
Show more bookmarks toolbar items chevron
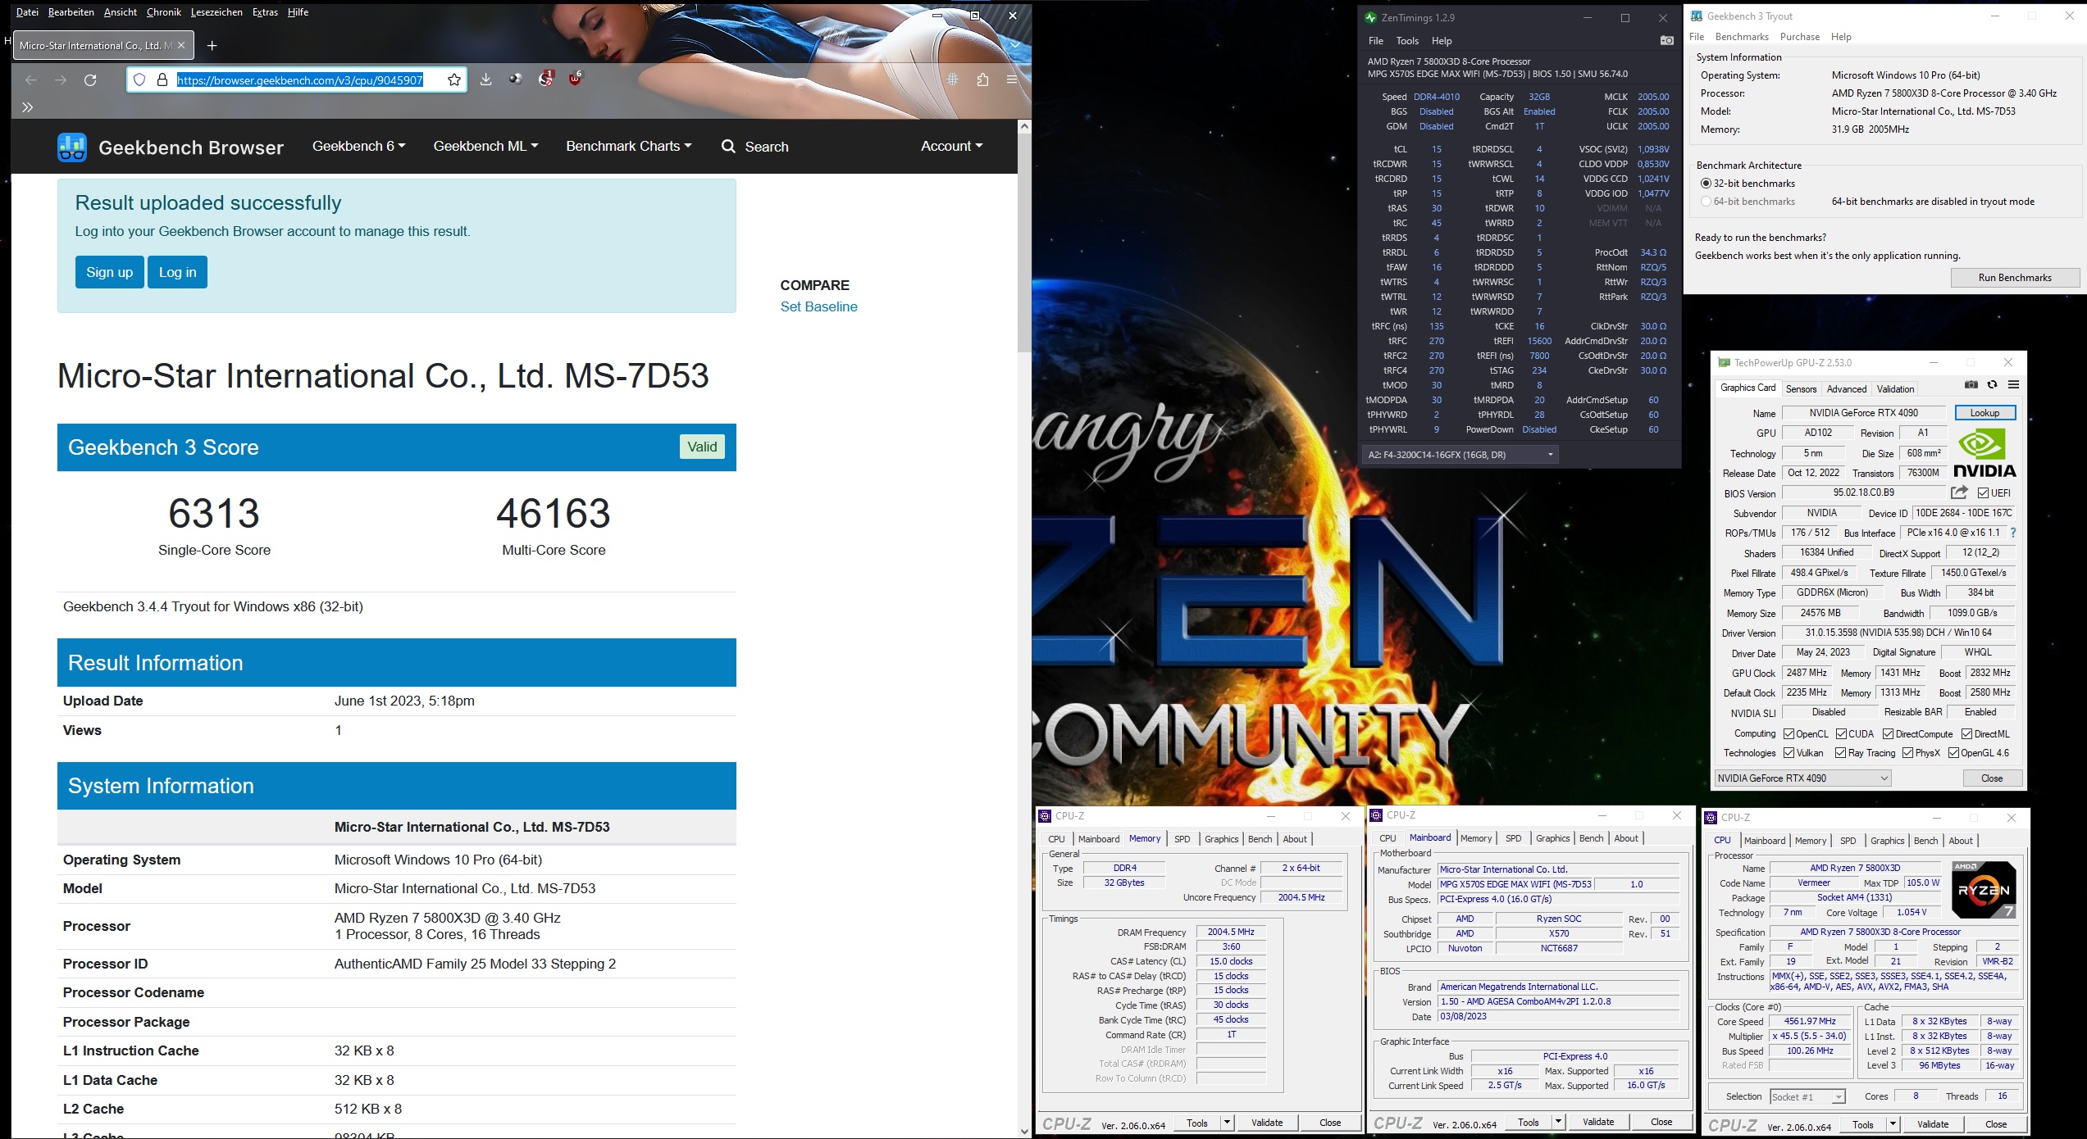tap(27, 107)
